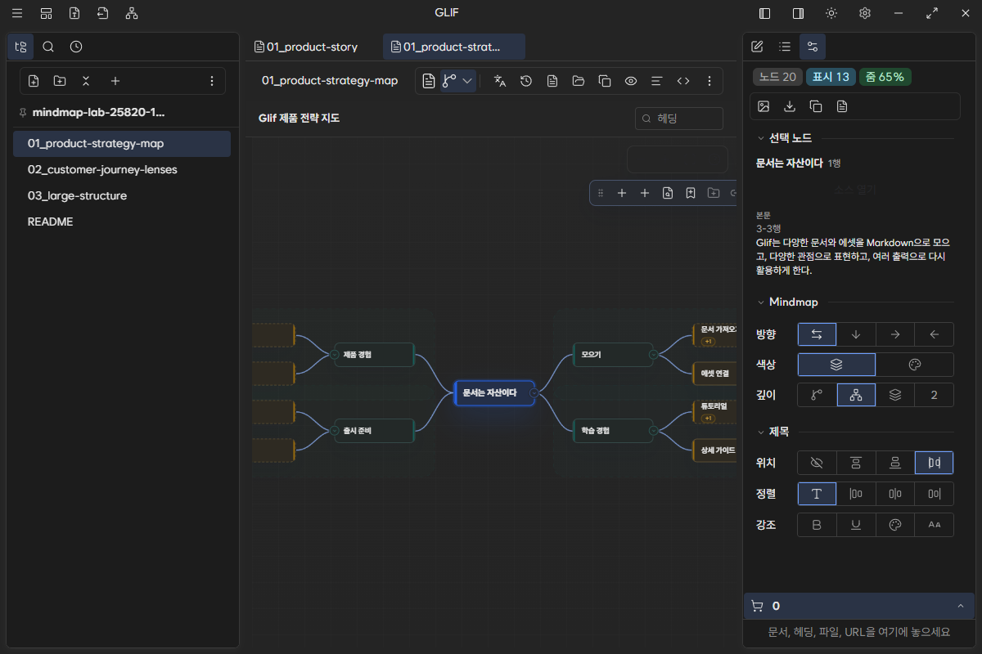The width and height of the screenshot is (982, 654).
Task: Open the view mode dropdown arrow
Action: (x=468, y=81)
